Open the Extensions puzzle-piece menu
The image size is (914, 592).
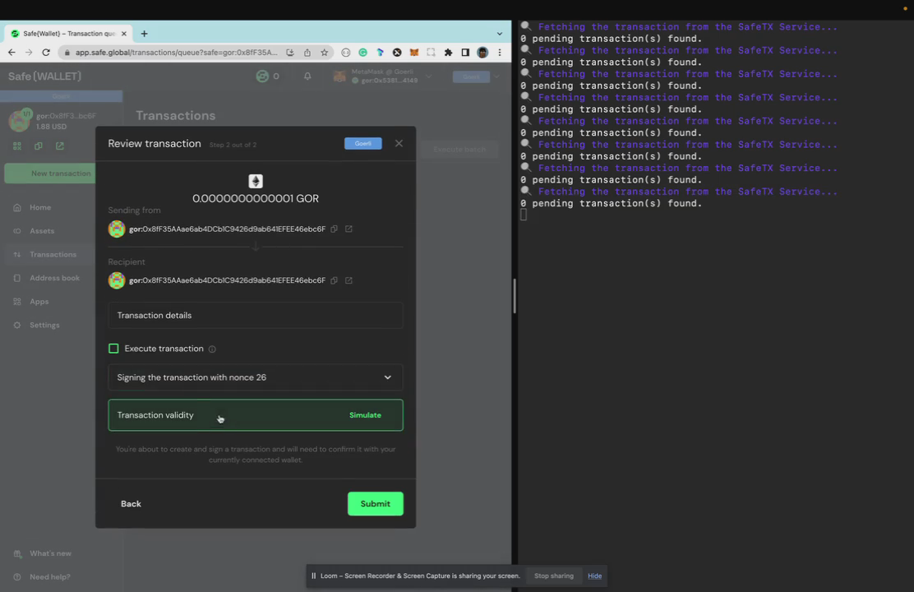coord(448,53)
